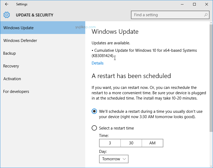The height and width of the screenshot is (168, 213).
Task: Click the "Updates are available." status text
Action: coord(111,43)
